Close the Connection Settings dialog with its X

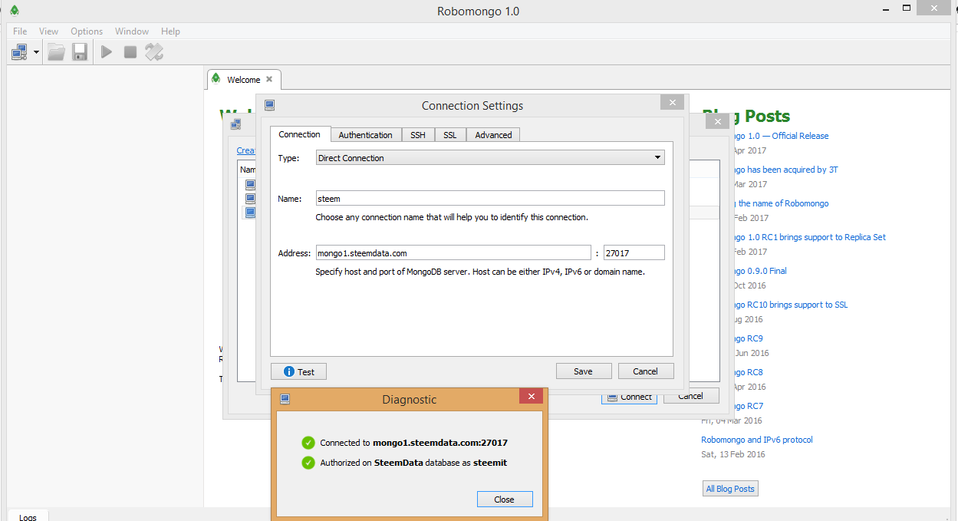click(673, 103)
